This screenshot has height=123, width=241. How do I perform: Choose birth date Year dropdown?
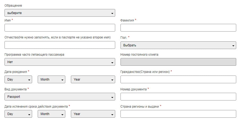pos(93,79)
